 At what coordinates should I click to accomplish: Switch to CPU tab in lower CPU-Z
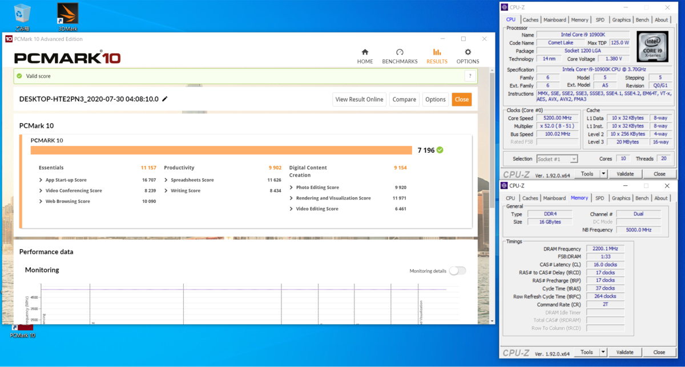[510, 198]
